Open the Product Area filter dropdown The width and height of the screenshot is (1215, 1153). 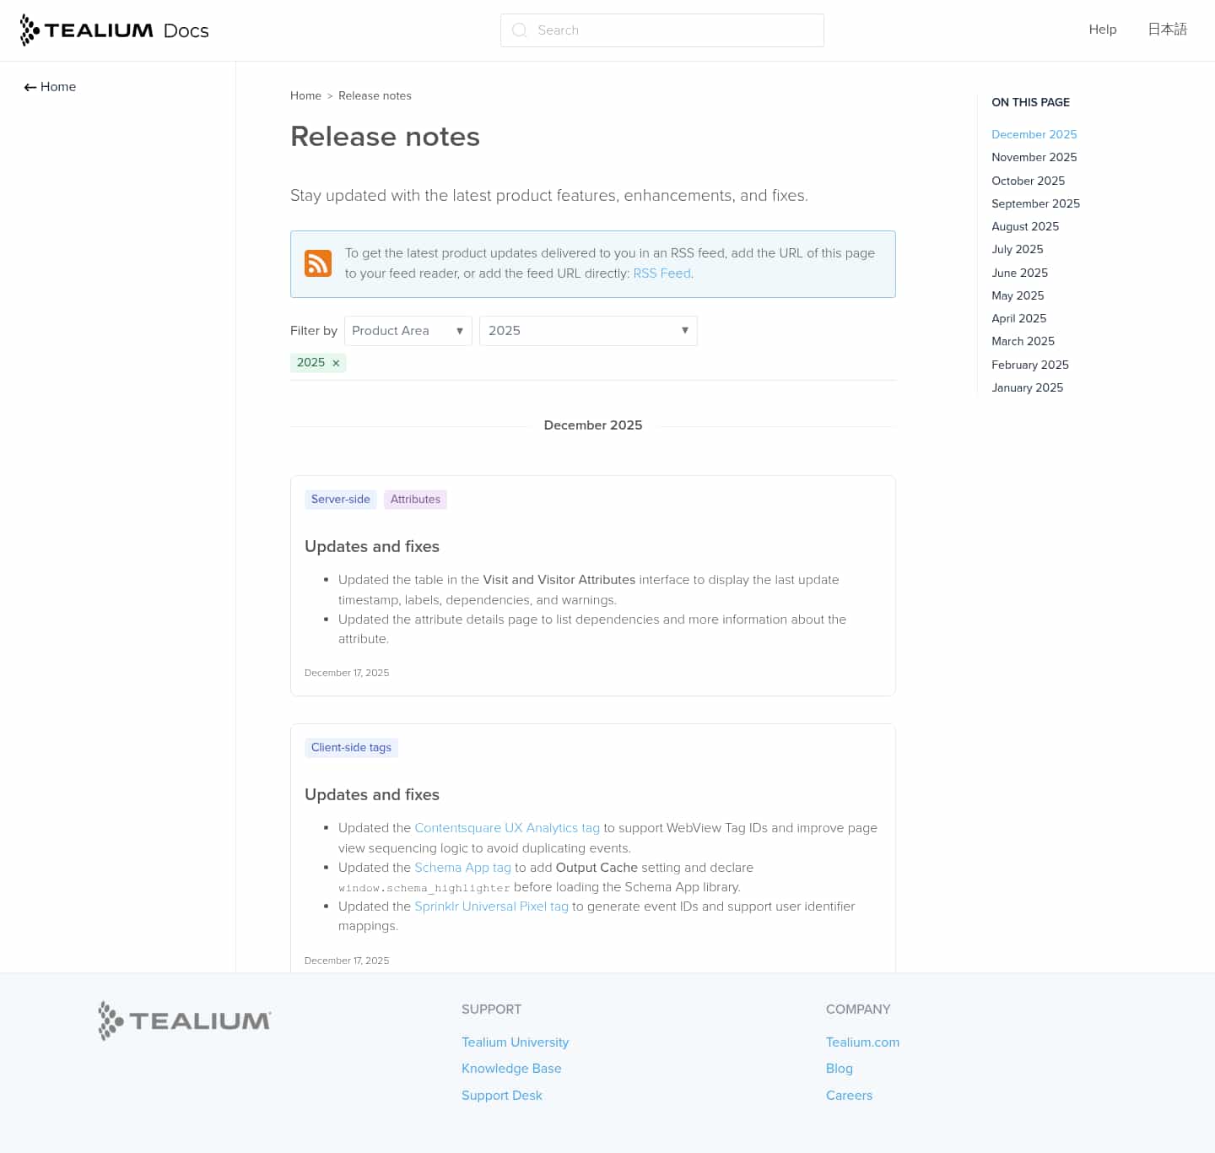[408, 331]
